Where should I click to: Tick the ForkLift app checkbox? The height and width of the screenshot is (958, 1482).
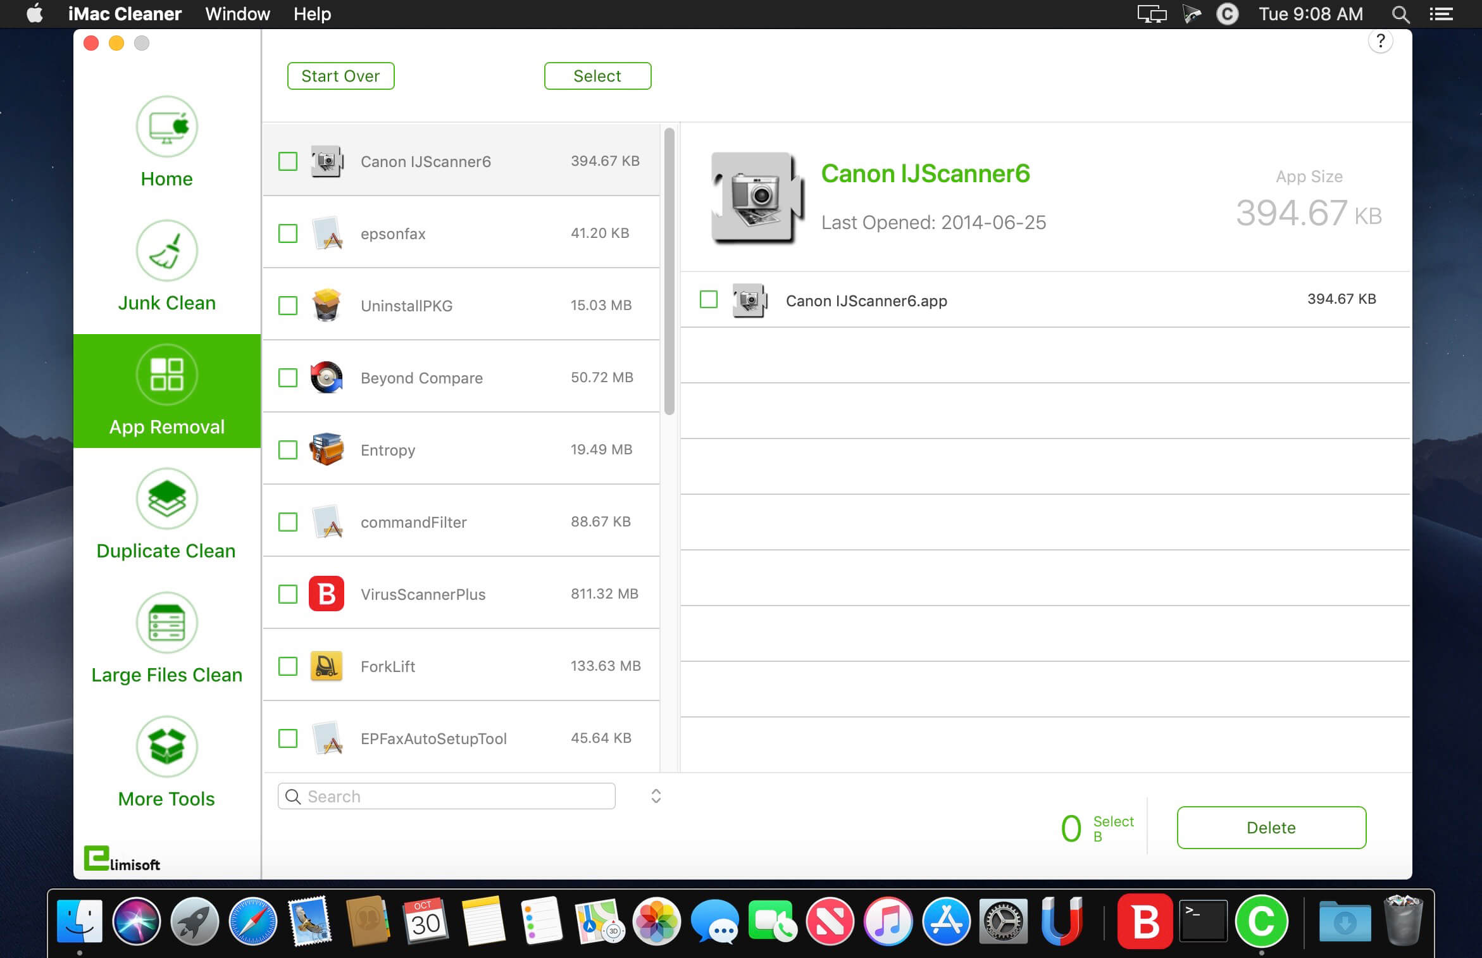tap(288, 666)
